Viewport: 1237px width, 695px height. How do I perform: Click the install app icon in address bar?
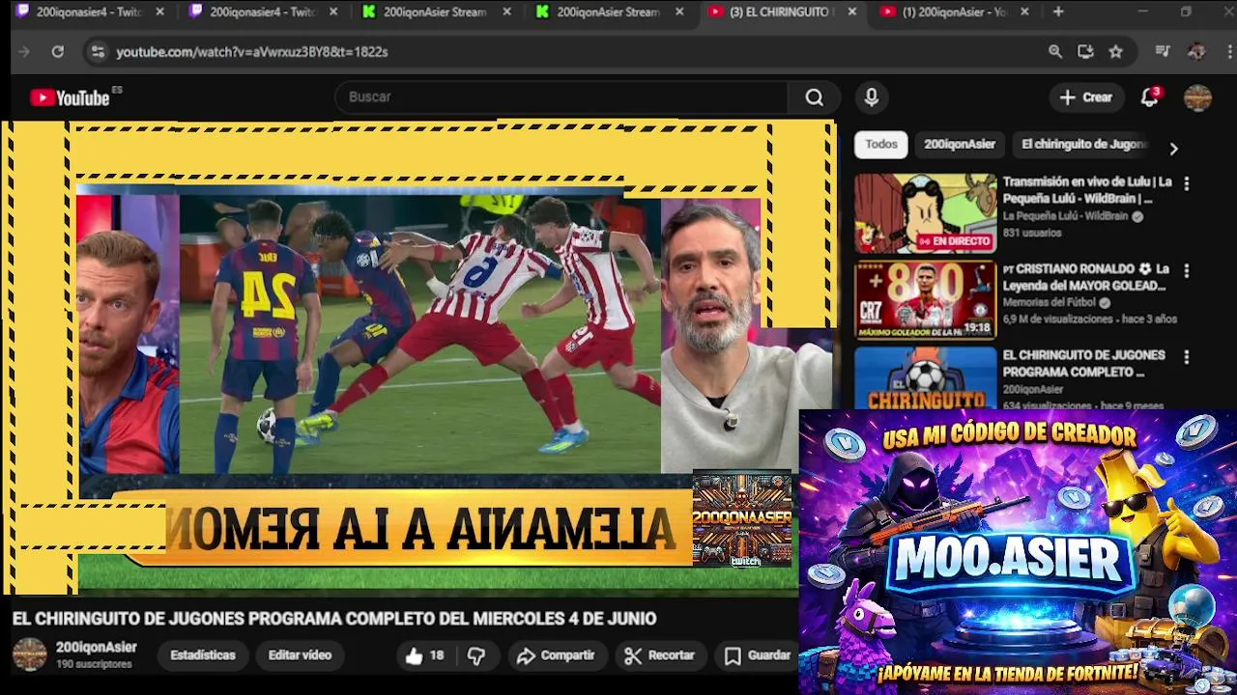pos(1085,51)
